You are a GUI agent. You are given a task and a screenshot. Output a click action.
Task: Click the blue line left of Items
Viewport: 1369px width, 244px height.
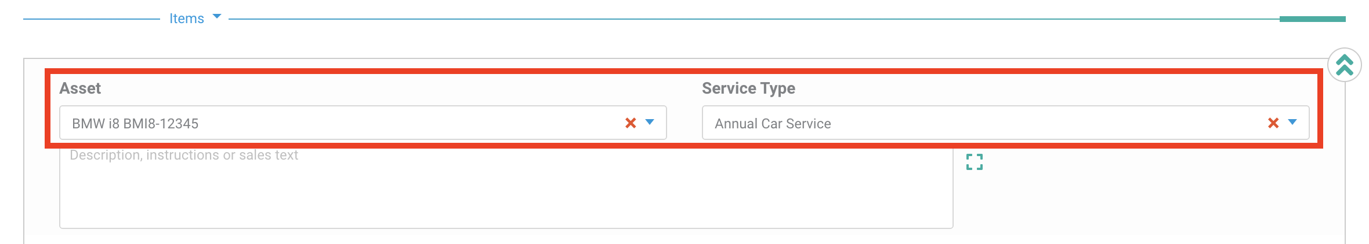tap(92, 19)
